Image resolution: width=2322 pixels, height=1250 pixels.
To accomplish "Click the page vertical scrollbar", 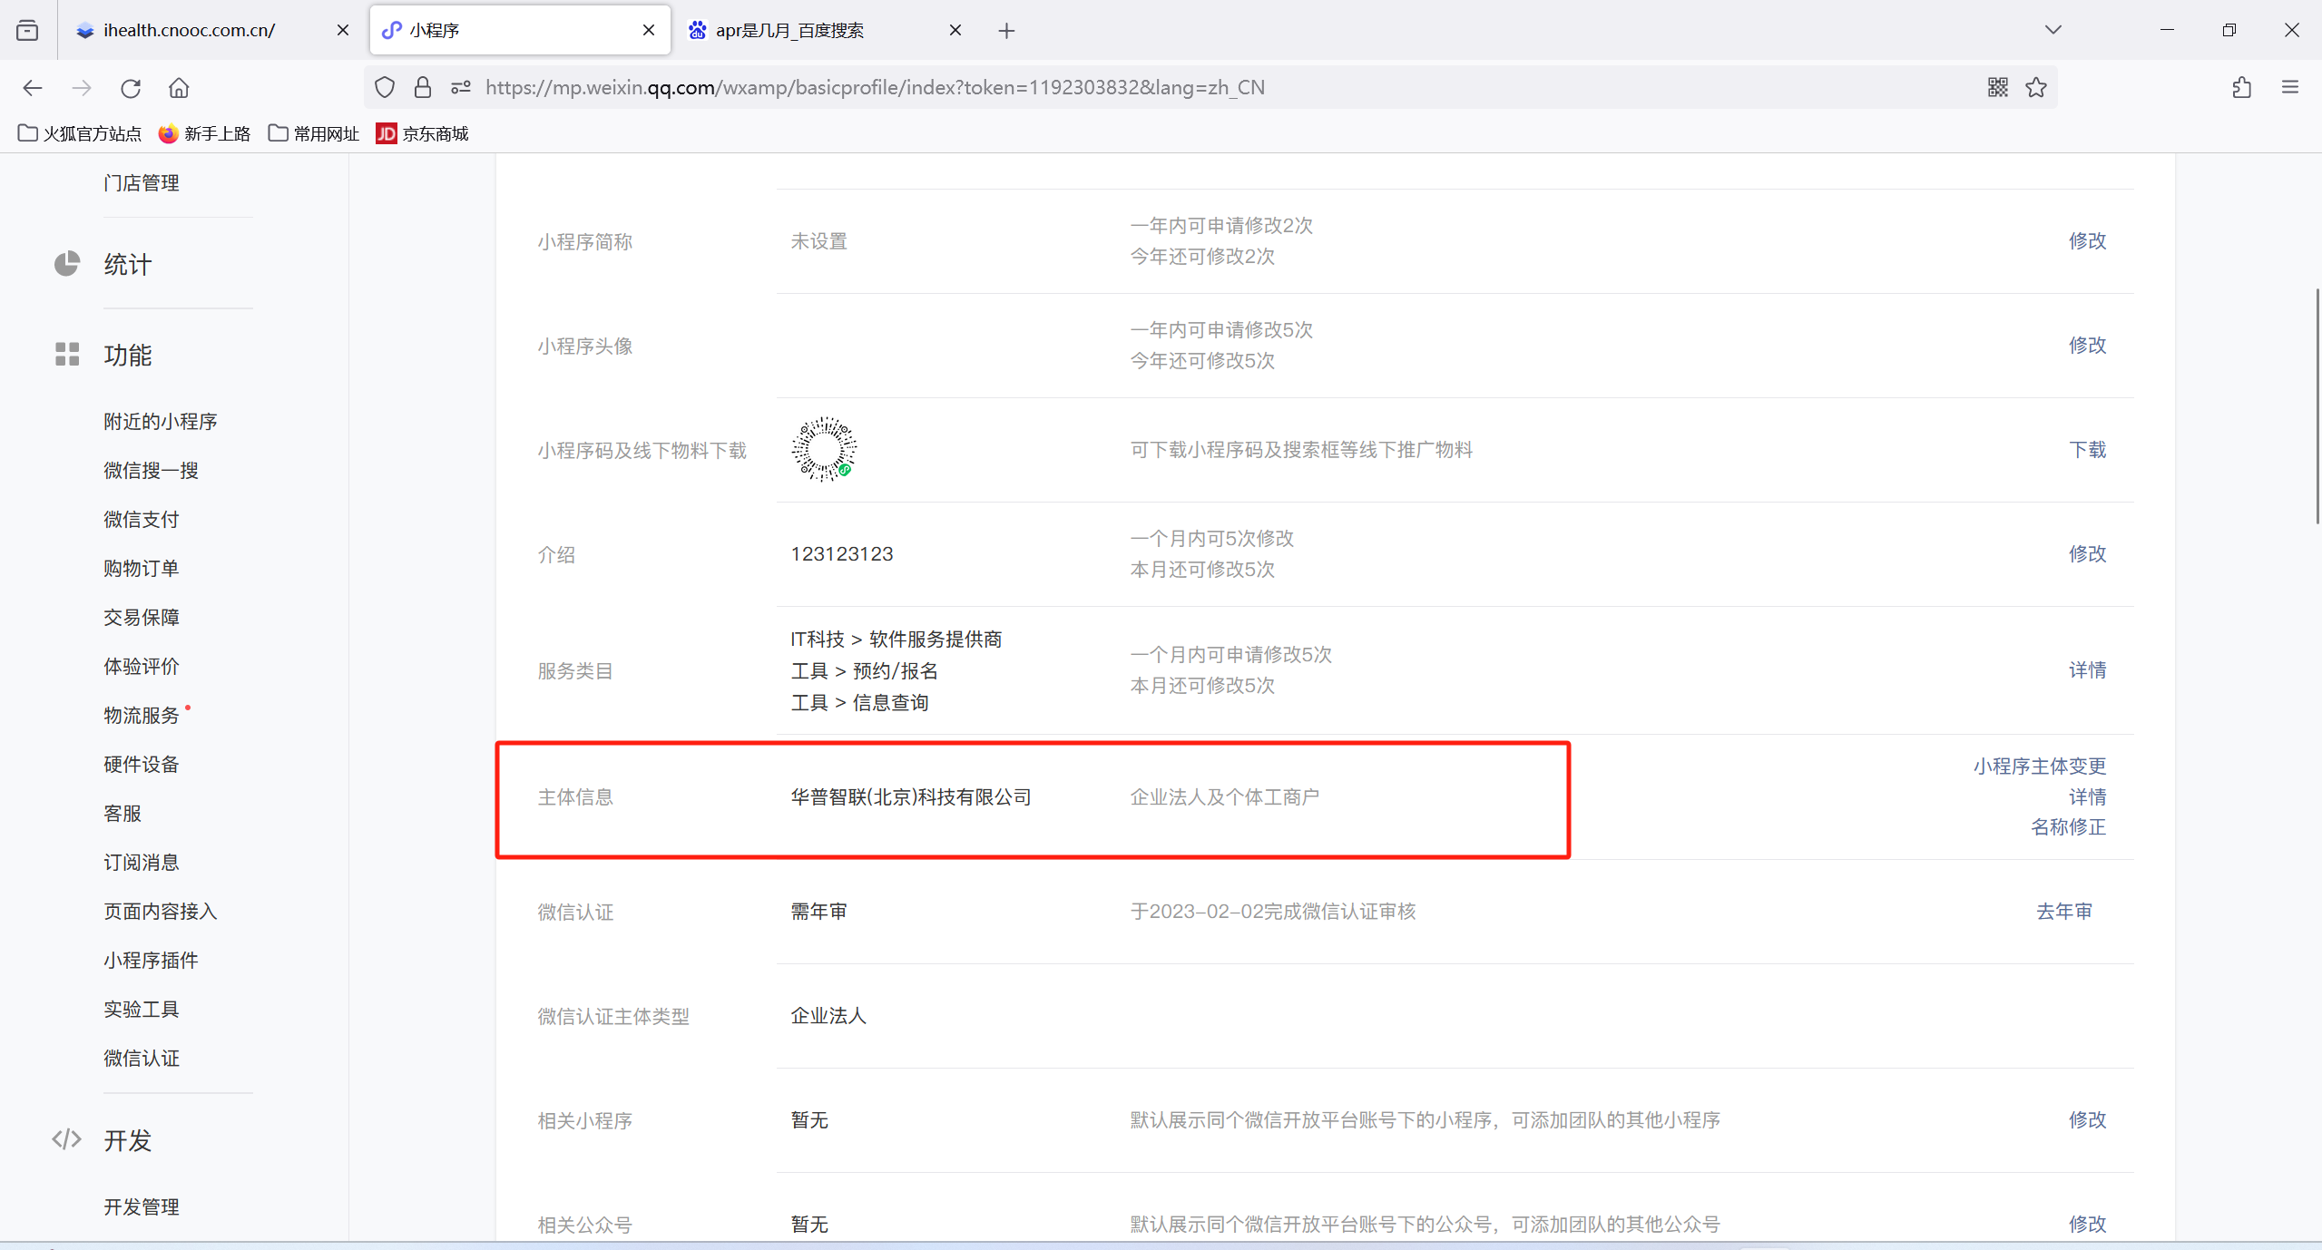I will [x=2316, y=405].
